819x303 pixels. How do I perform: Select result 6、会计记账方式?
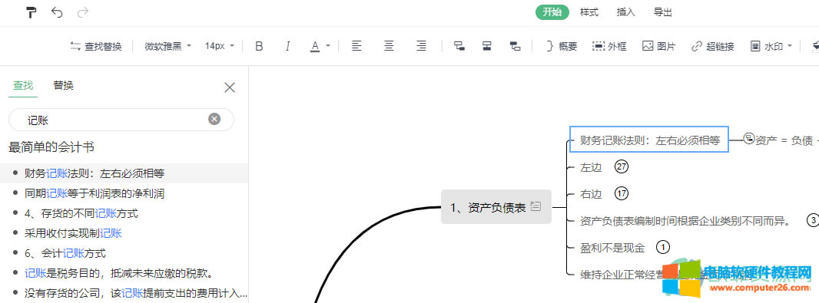pyautogui.click(x=124, y=253)
